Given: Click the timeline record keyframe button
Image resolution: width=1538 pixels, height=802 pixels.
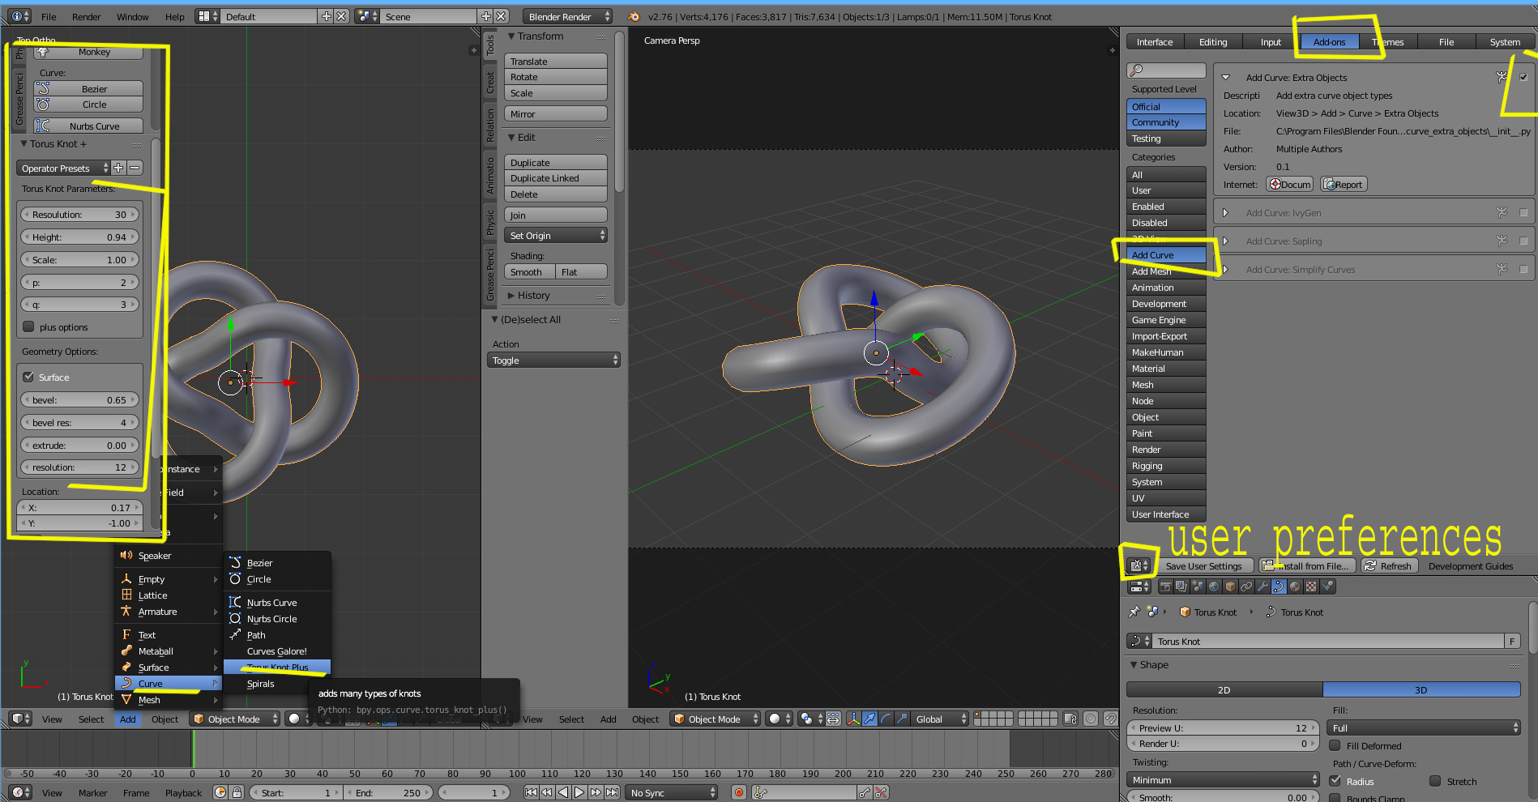Looking at the screenshot, I should [738, 792].
